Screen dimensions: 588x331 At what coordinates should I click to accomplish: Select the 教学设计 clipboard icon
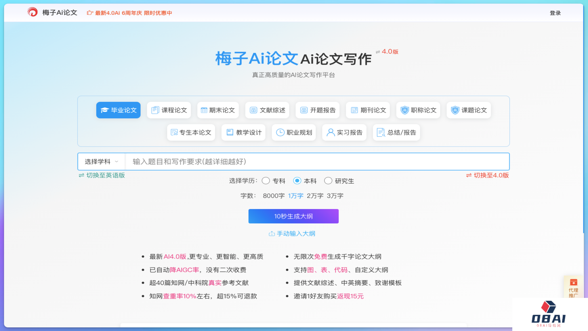click(x=230, y=132)
